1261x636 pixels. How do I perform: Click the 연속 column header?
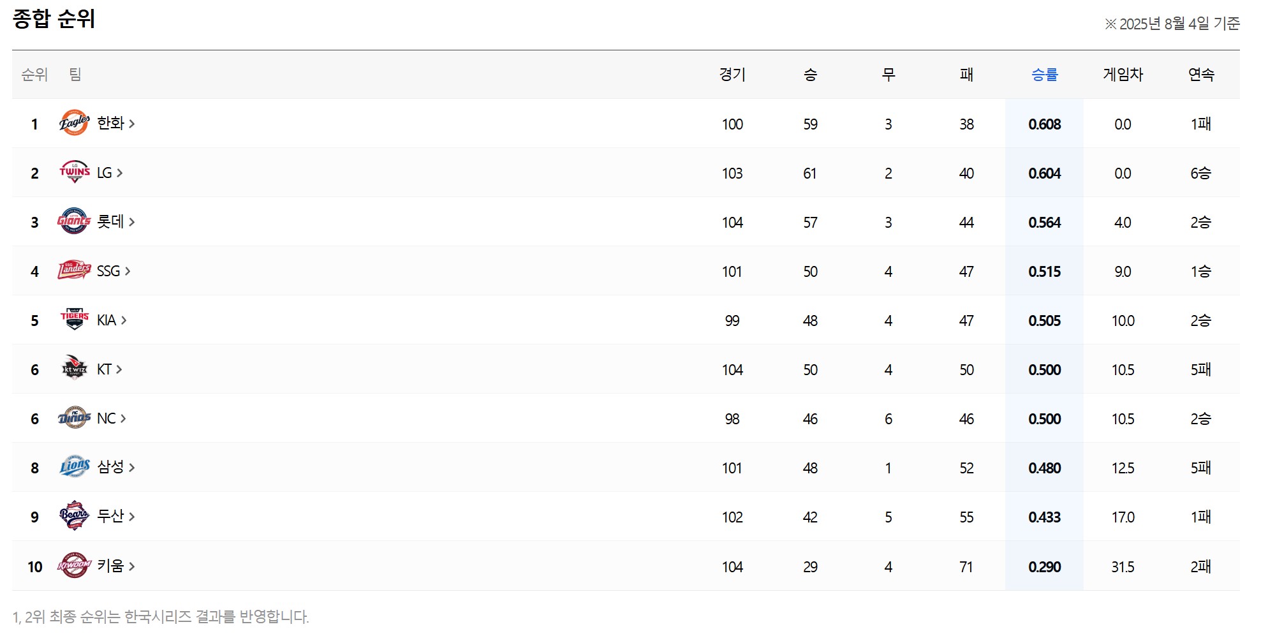pyautogui.click(x=1201, y=75)
